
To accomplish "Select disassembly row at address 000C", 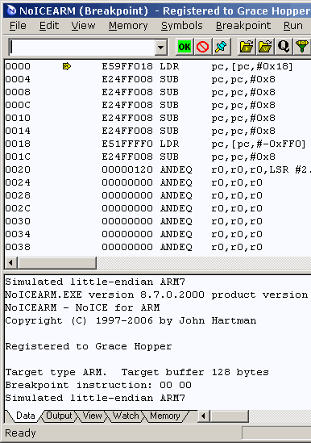I will coord(157,105).
